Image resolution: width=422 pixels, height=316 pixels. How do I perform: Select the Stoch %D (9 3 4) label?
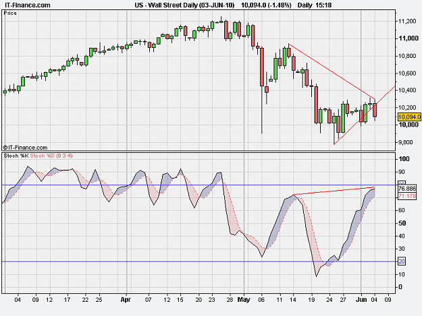(51, 156)
